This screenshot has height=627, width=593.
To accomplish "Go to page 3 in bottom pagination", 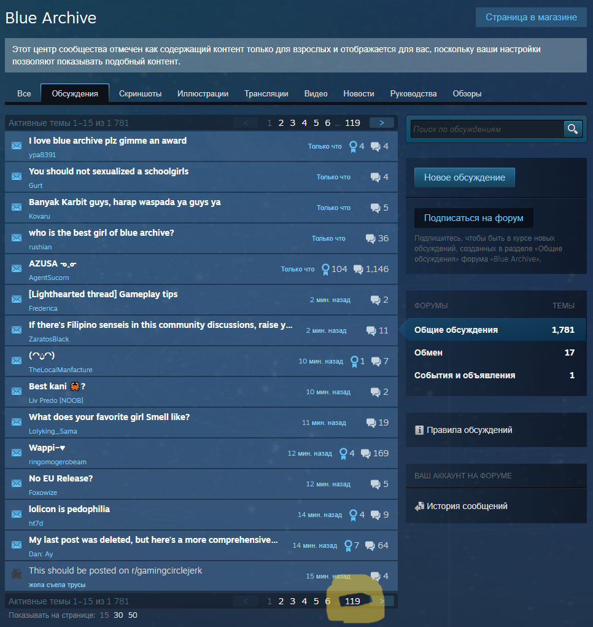I will click(x=292, y=601).
